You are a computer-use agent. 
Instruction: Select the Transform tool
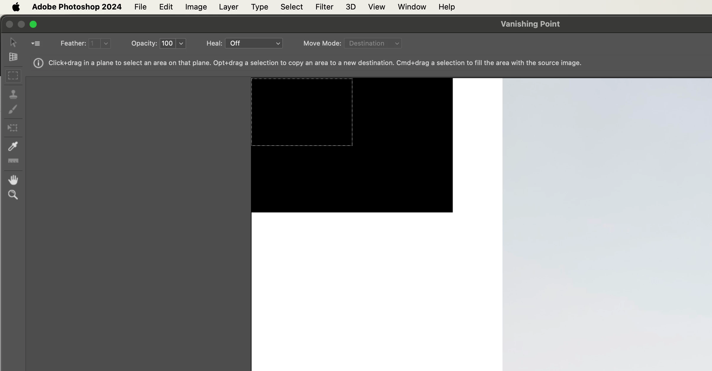13,128
